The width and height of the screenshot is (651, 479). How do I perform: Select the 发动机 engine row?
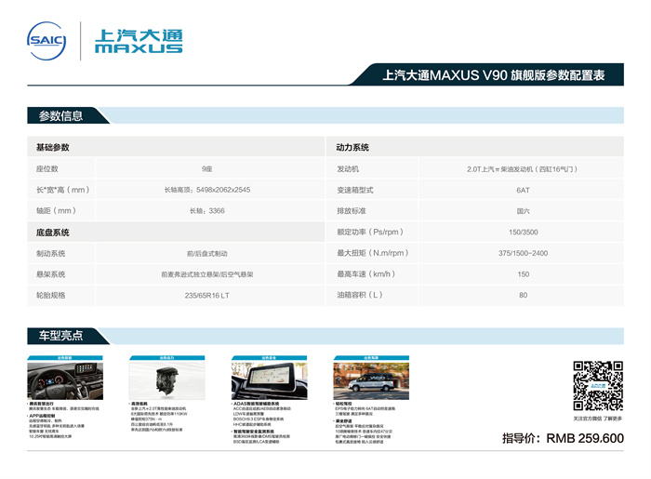(475, 169)
